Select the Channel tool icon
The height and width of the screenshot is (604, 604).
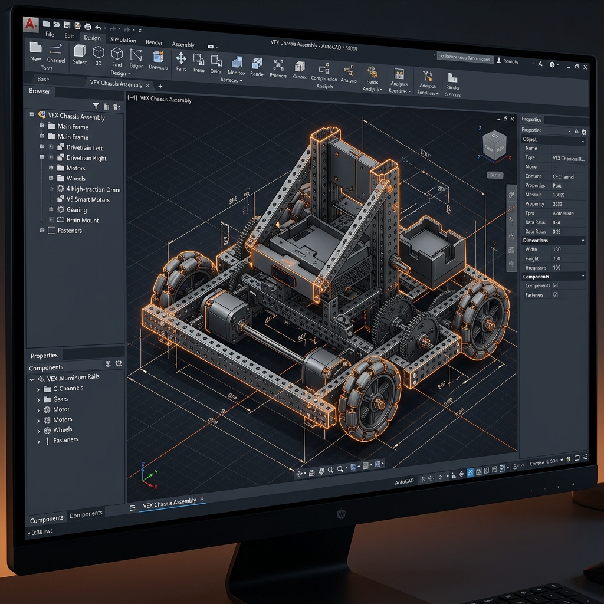56,49
